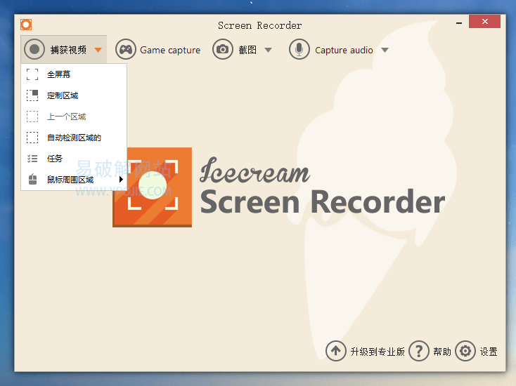Image resolution: width=516 pixels, height=386 pixels.
Task: Select 全屏幕 menu entry
Action: [x=74, y=74]
